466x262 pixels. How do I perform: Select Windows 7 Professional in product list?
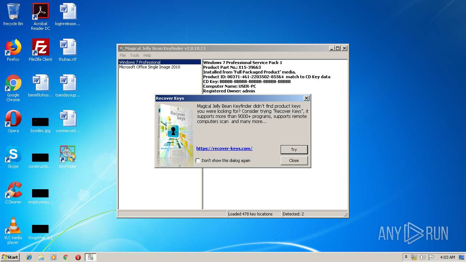(160, 62)
